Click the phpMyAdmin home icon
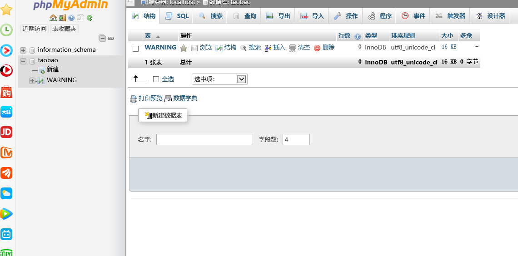 [53, 18]
